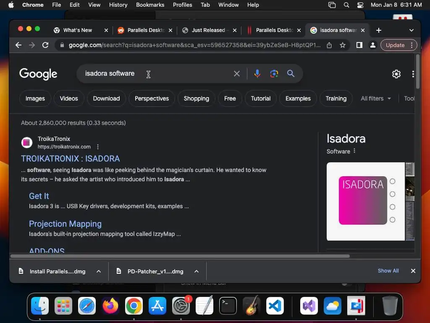
Task: Close the downloads bar
Action: tap(413, 271)
